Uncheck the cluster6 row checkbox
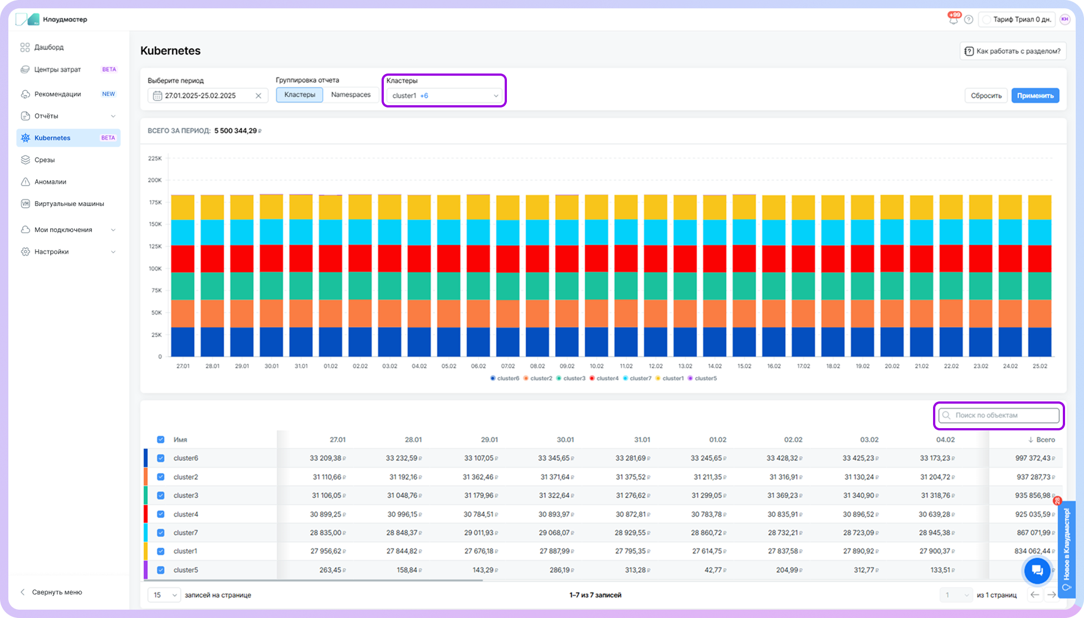This screenshot has width=1084, height=618. tap(161, 458)
